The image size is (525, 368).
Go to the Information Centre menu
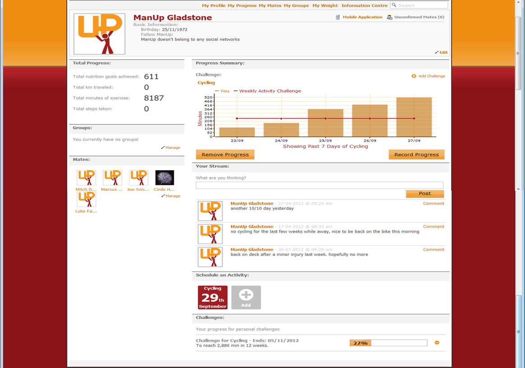(364, 5)
